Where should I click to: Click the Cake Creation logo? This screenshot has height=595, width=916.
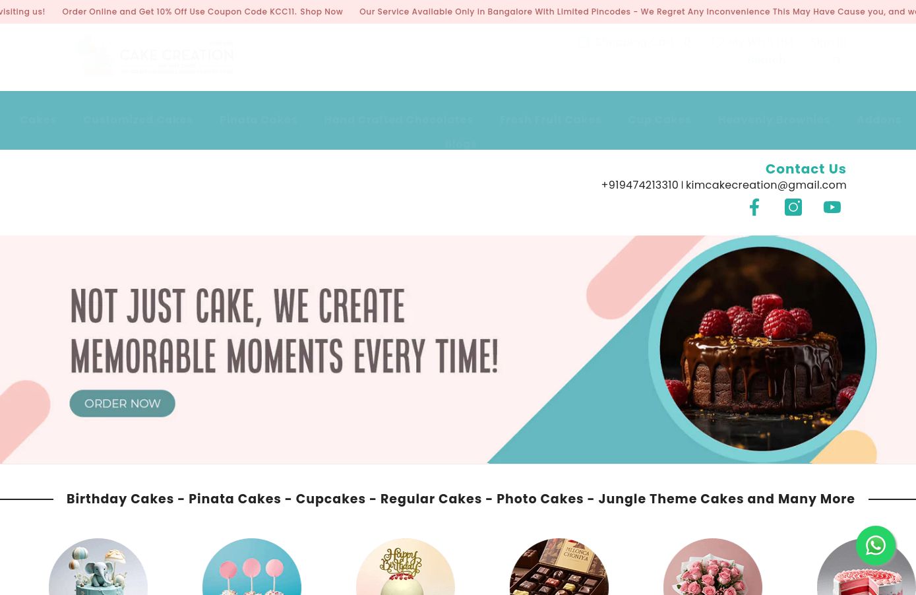[x=155, y=57]
